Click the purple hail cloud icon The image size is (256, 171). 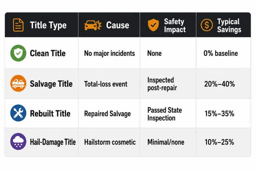[18, 142]
